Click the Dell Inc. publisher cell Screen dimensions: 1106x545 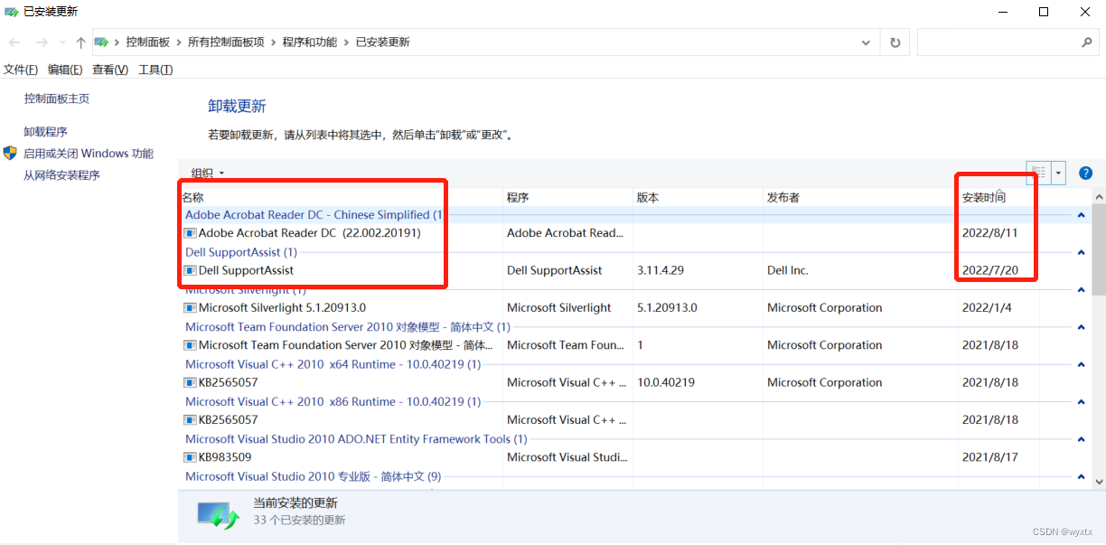coord(788,270)
